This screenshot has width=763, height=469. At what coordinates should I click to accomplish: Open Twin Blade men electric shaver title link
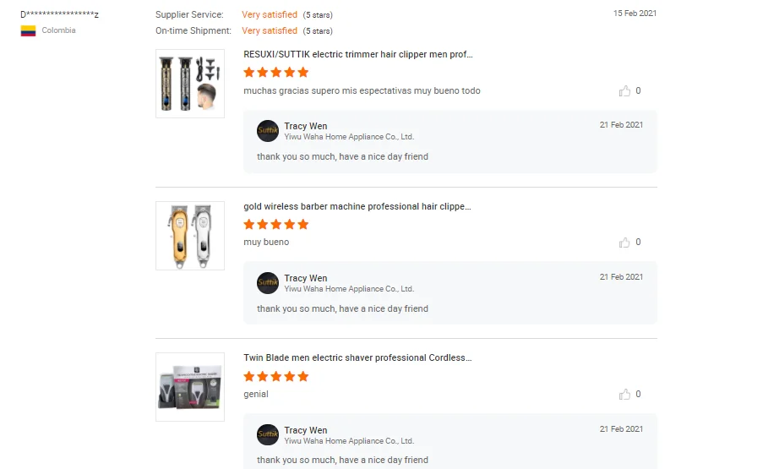(x=357, y=358)
